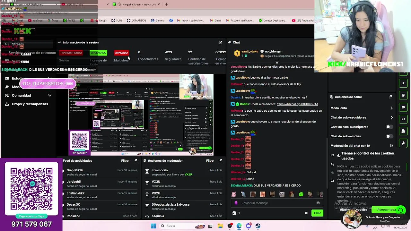Open the COMANDOS bookmark

(136, 21)
